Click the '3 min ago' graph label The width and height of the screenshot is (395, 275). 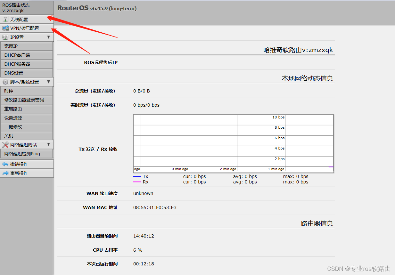(180, 169)
